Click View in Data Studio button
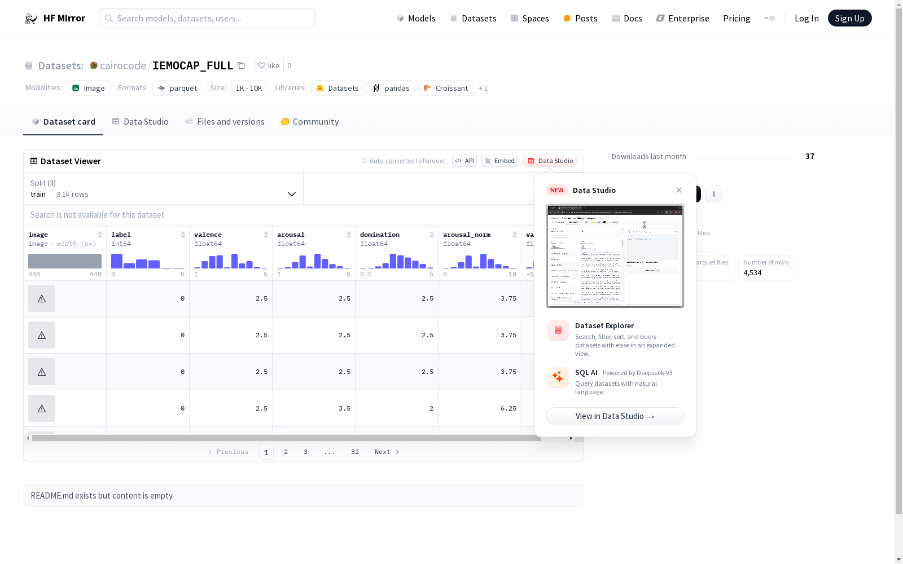 point(615,416)
